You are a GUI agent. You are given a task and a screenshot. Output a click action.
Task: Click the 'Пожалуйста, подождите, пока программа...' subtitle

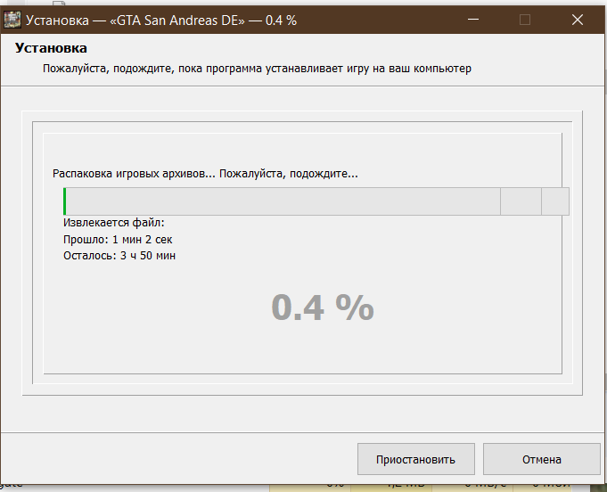[257, 69]
